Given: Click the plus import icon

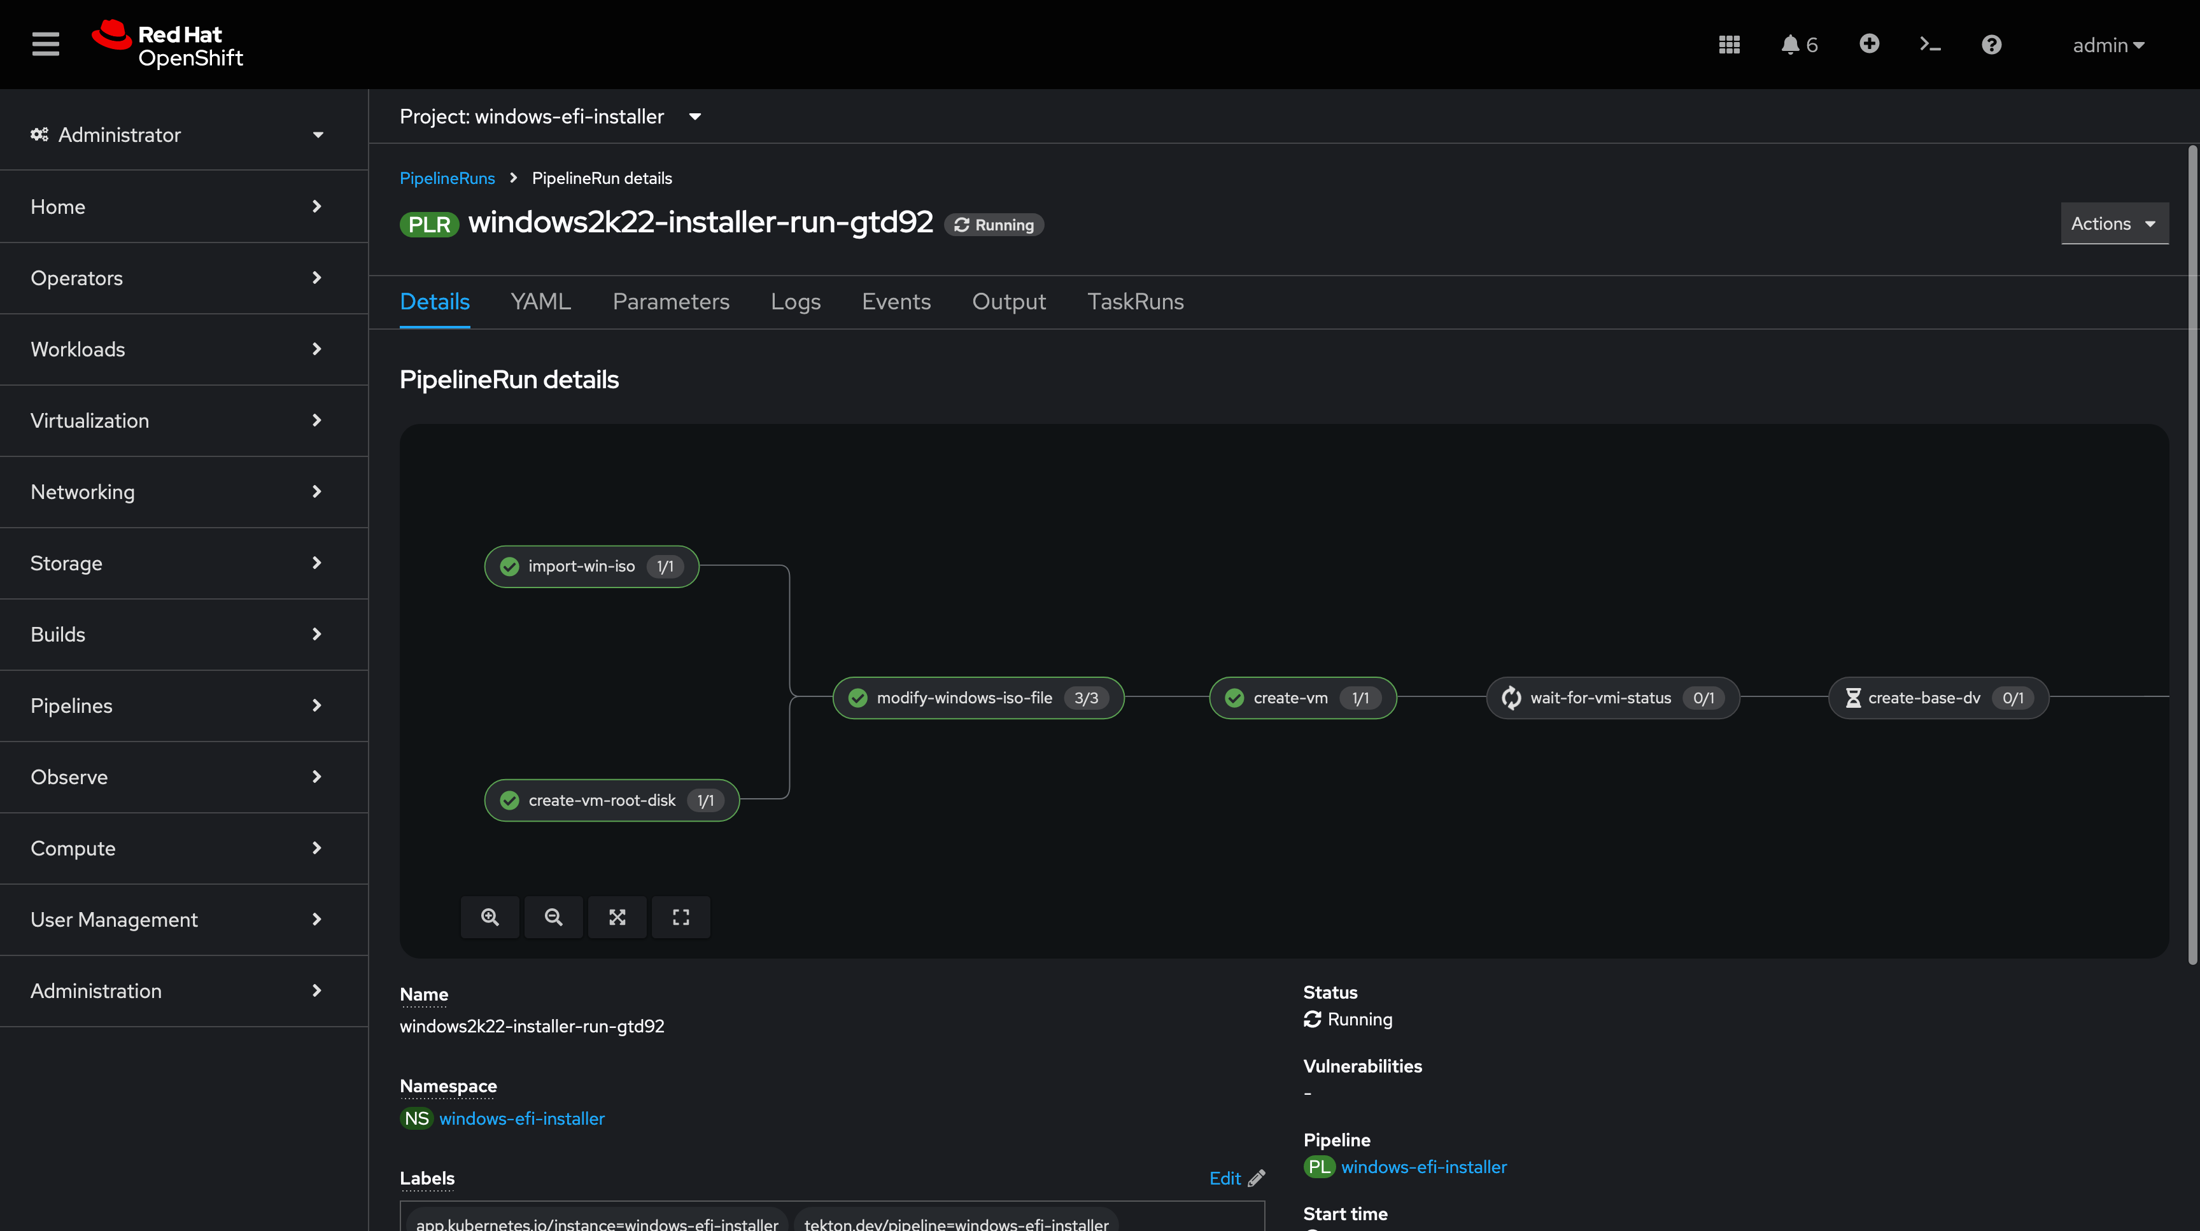Looking at the screenshot, I should (x=1868, y=45).
